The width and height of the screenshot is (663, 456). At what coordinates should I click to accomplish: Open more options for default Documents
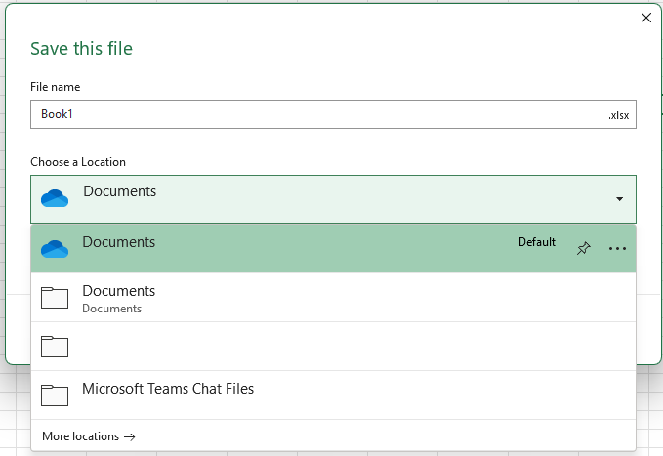tap(617, 248)
